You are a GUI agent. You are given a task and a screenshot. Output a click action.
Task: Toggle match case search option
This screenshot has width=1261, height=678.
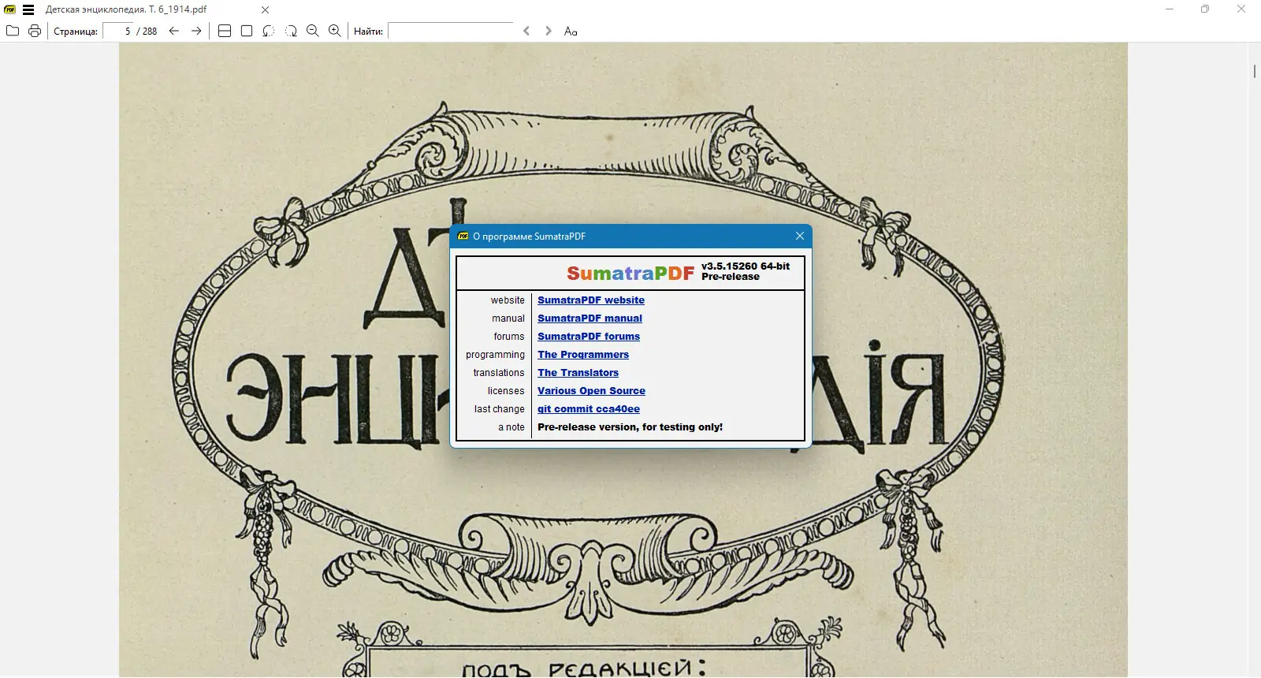[571, 31]
